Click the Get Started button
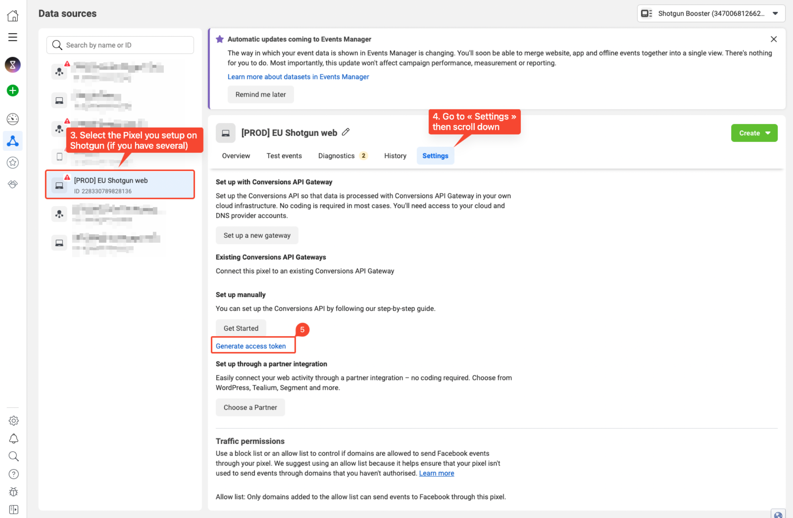Screen dimensions: 793x518 point(241,328)
